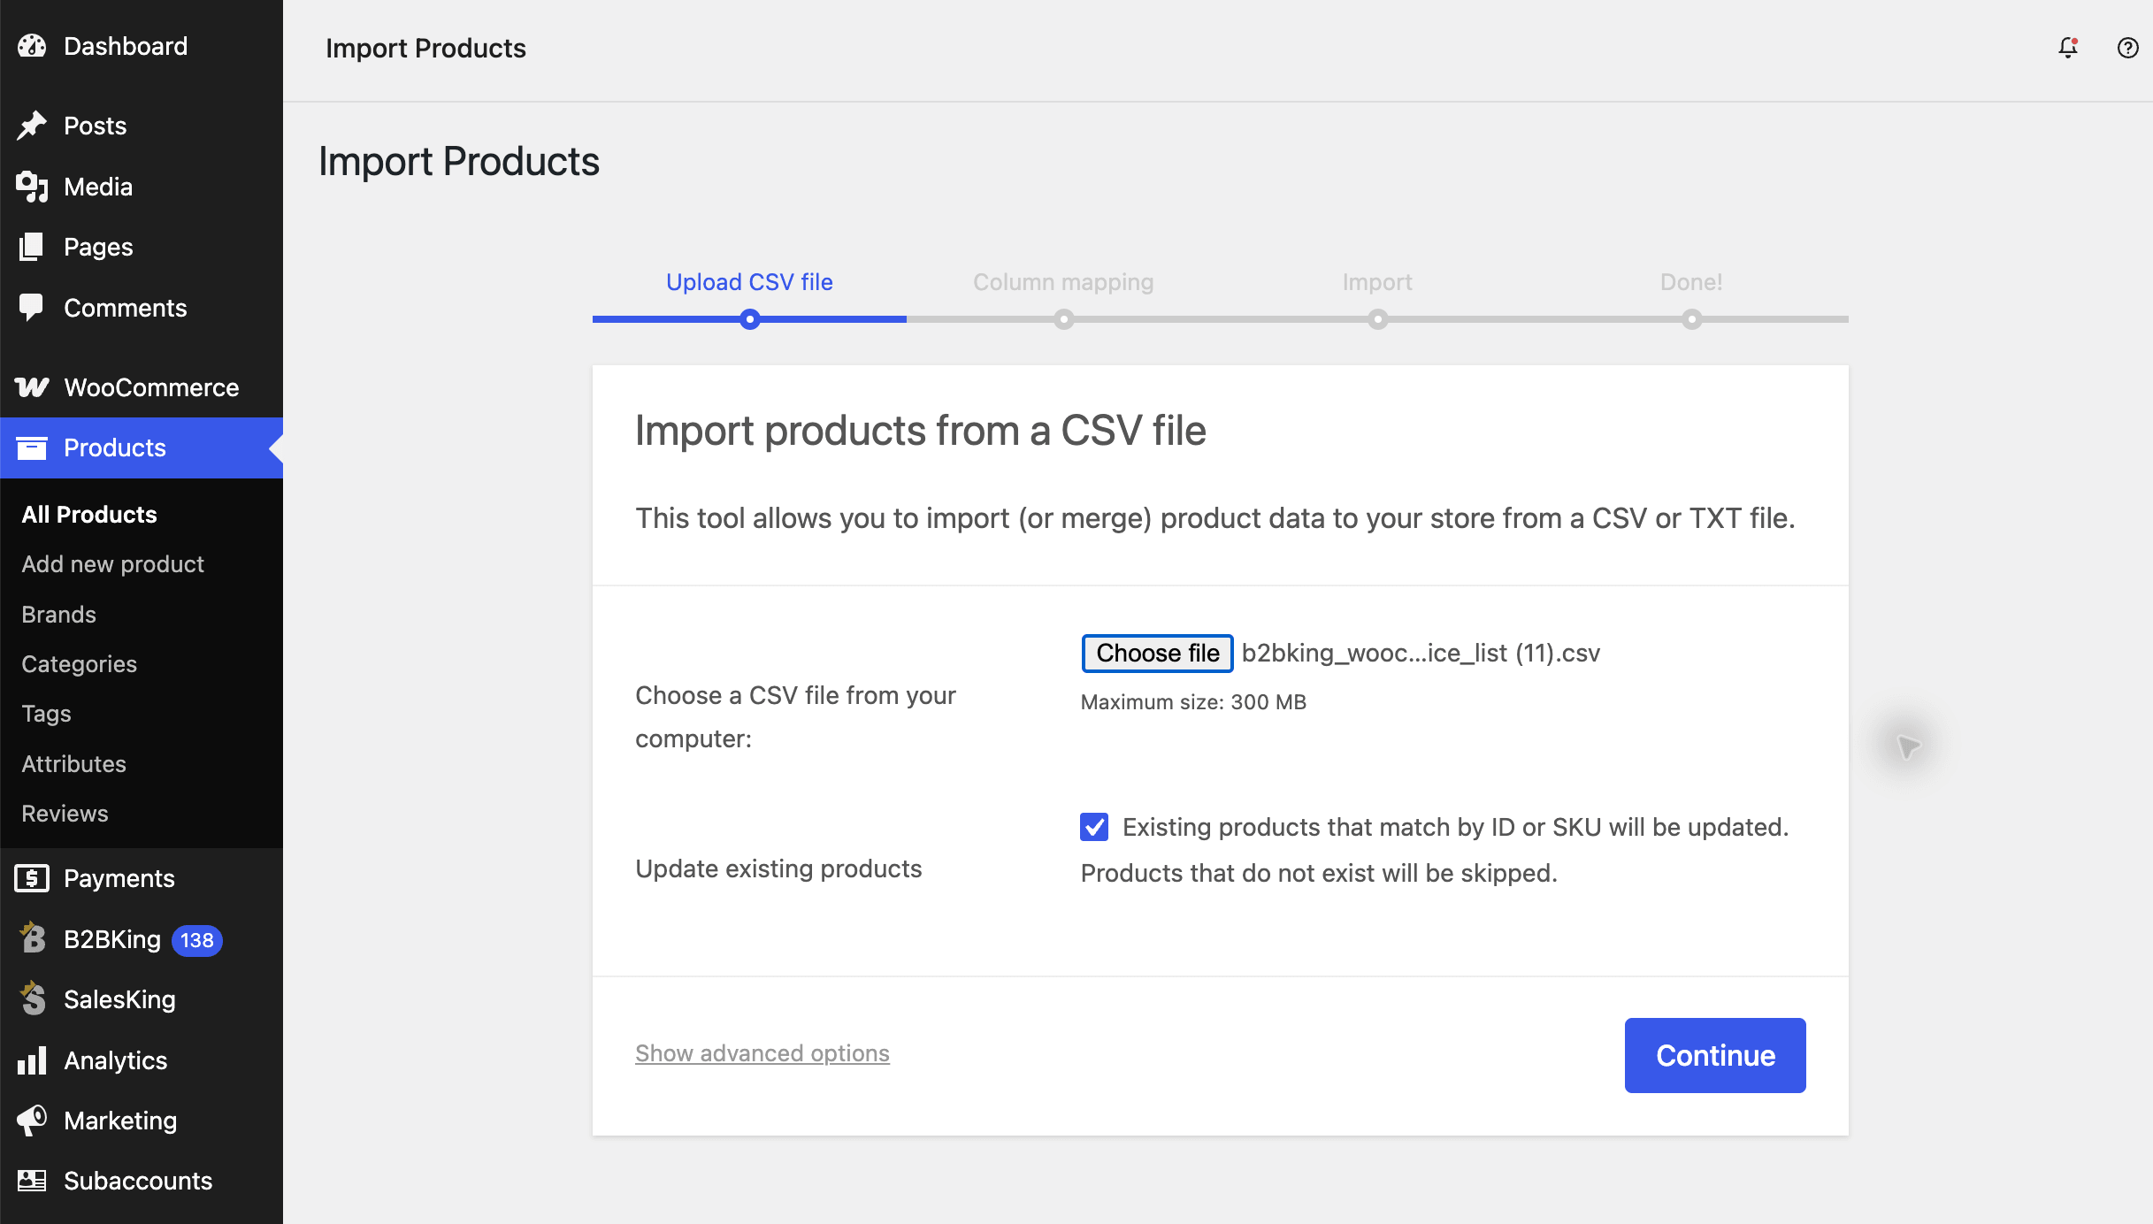
Task: Click the Pages icon in sidebar
Action: coord(32,247)
